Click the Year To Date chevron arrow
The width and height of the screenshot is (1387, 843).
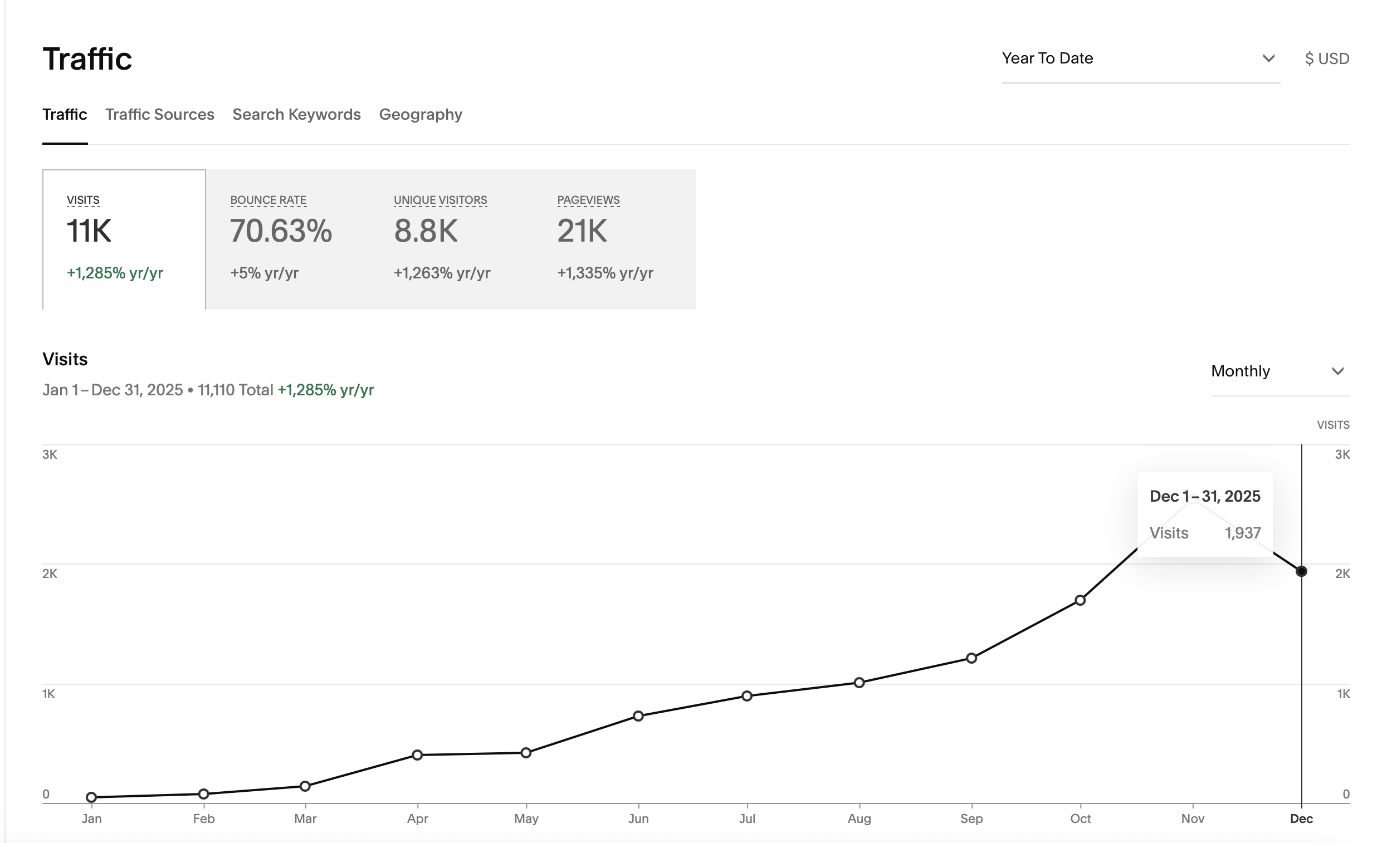click(x=1268, y=58)
